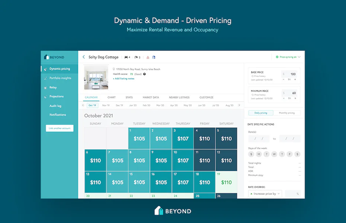The height and width of the screenshot is (223, 346).
Task: Select the Mar '20 month
Action: (160, 105)
